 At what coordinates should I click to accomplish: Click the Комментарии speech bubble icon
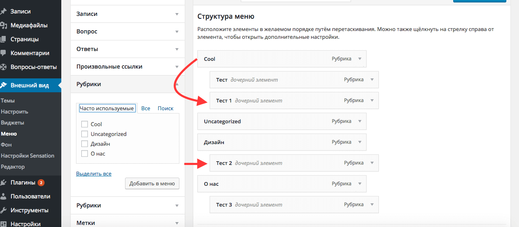tap(3, 53)
